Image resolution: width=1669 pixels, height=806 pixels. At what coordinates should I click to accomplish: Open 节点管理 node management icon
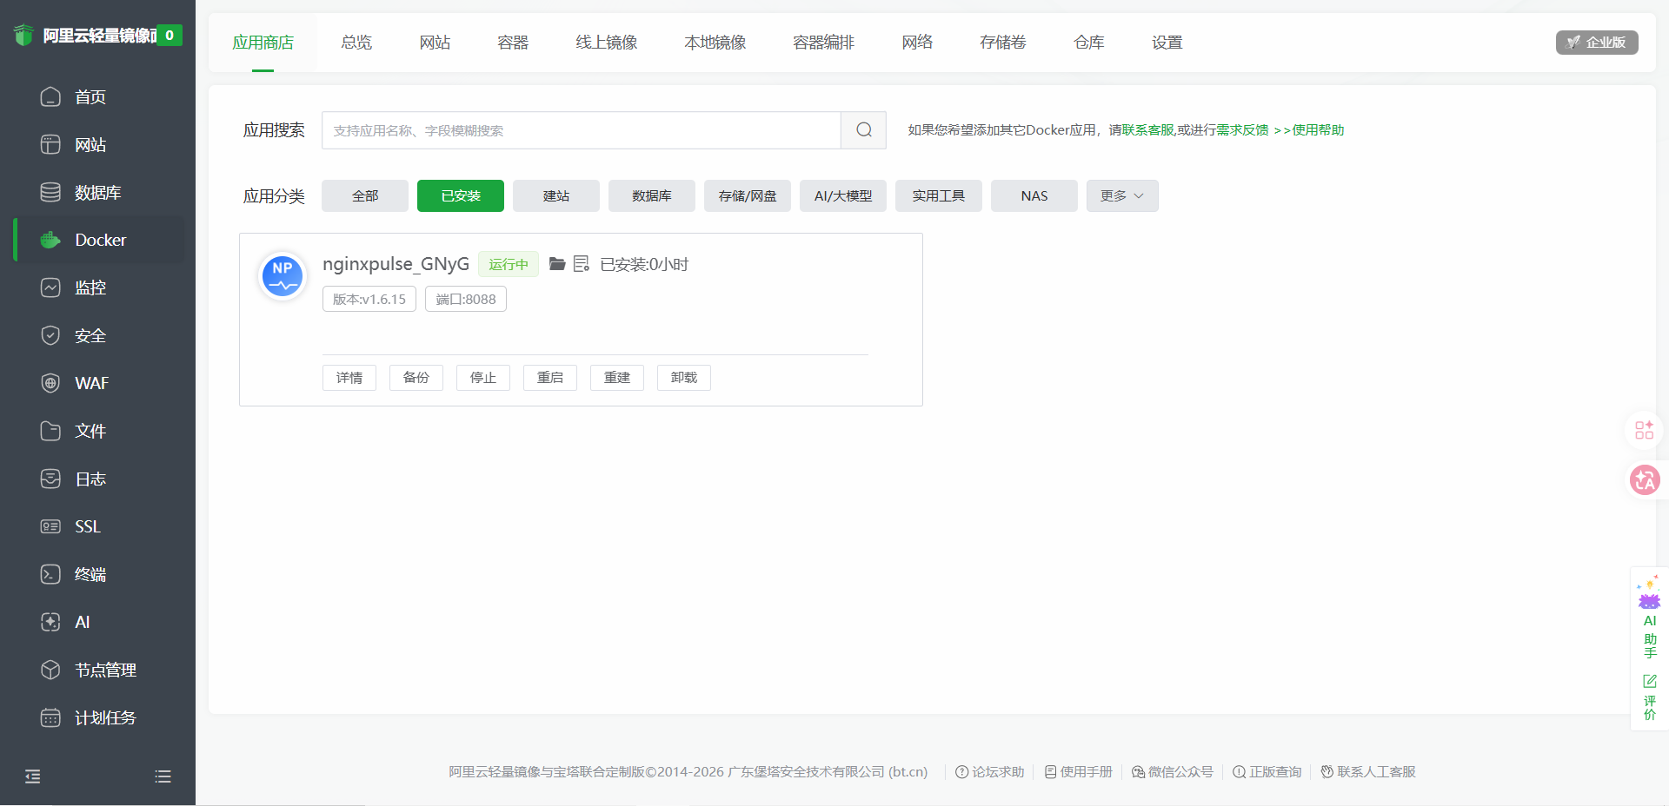point(50,670)
